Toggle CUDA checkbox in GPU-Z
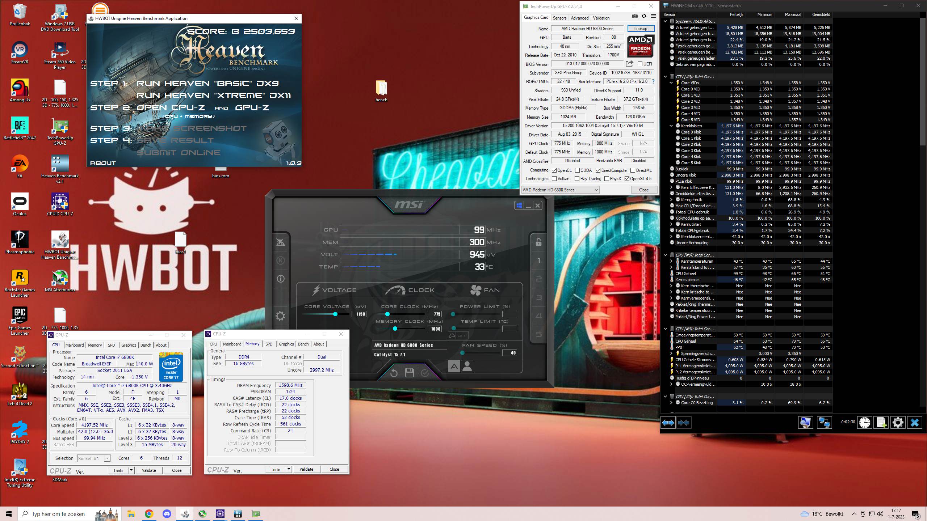This screenshot has width=927, height=521. point(577,170)
